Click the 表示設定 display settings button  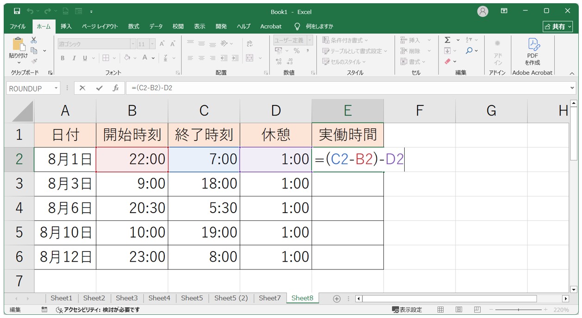[407, 310]
